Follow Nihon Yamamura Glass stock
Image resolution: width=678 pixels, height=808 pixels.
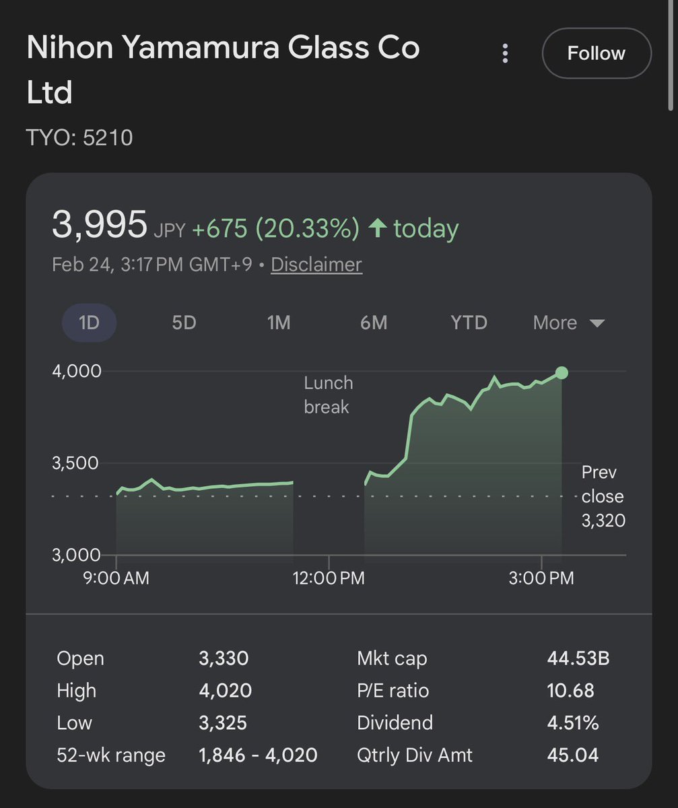tap(597, 53)
